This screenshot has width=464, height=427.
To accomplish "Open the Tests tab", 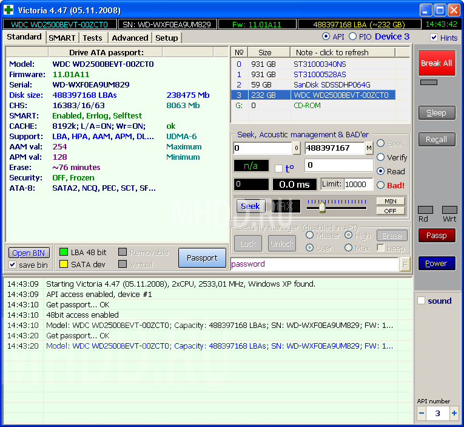I will (x=93, y=38).
